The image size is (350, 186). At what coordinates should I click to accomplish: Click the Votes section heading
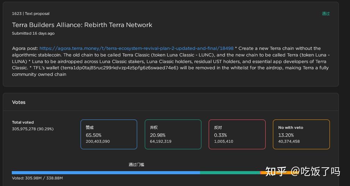click(x=19, y=102)
